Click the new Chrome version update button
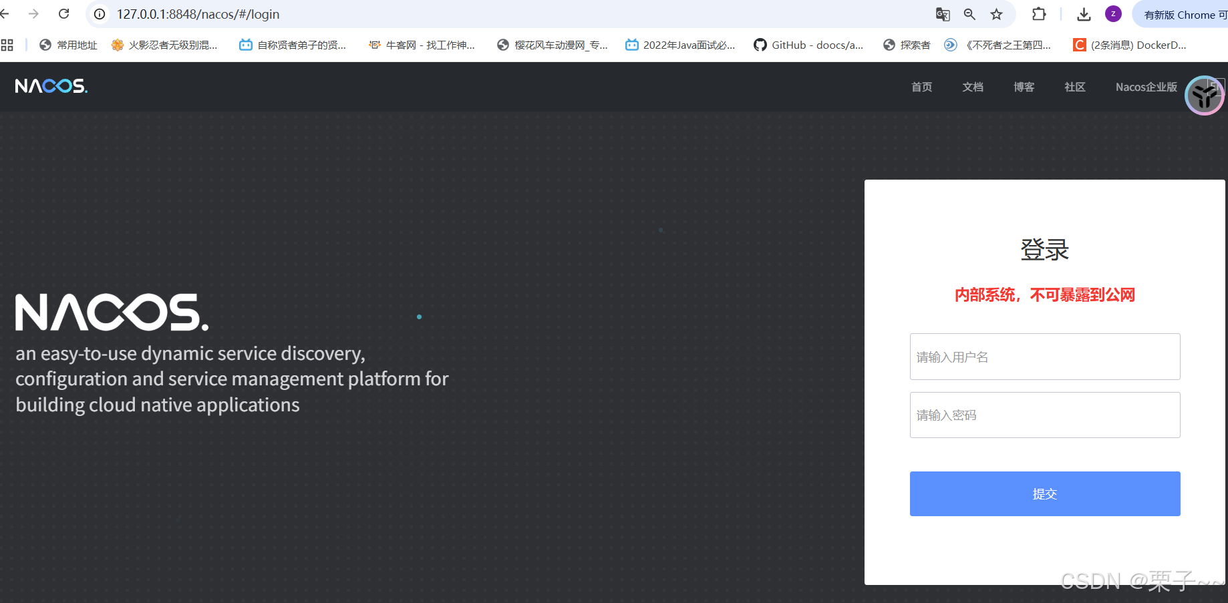1228x603 pixels. click(x=1181, y=14)
